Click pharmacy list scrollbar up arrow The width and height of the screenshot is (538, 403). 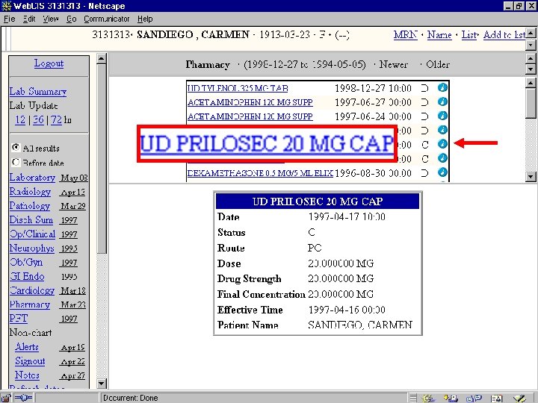pos(531,83)
